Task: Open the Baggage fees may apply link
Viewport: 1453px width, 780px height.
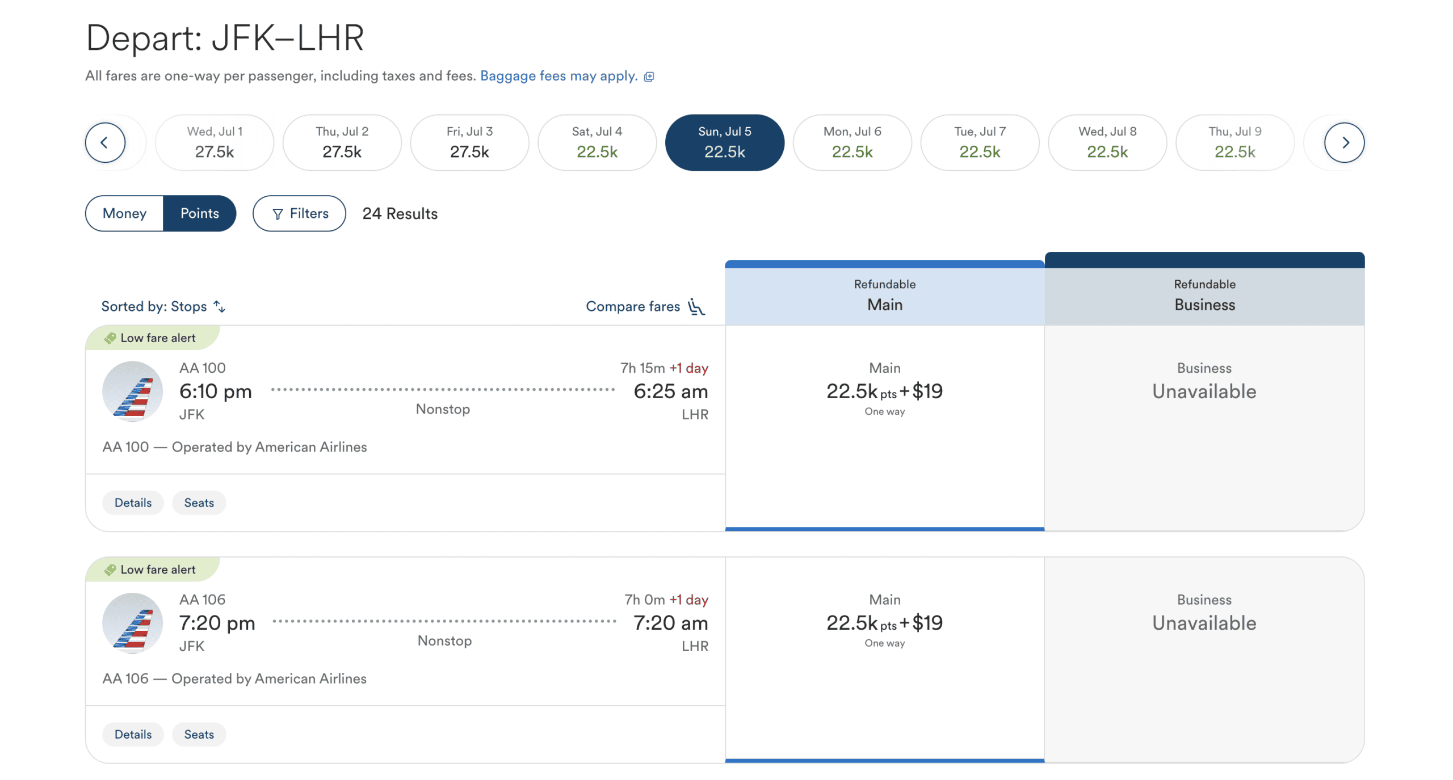Action: tap(558, 75)
